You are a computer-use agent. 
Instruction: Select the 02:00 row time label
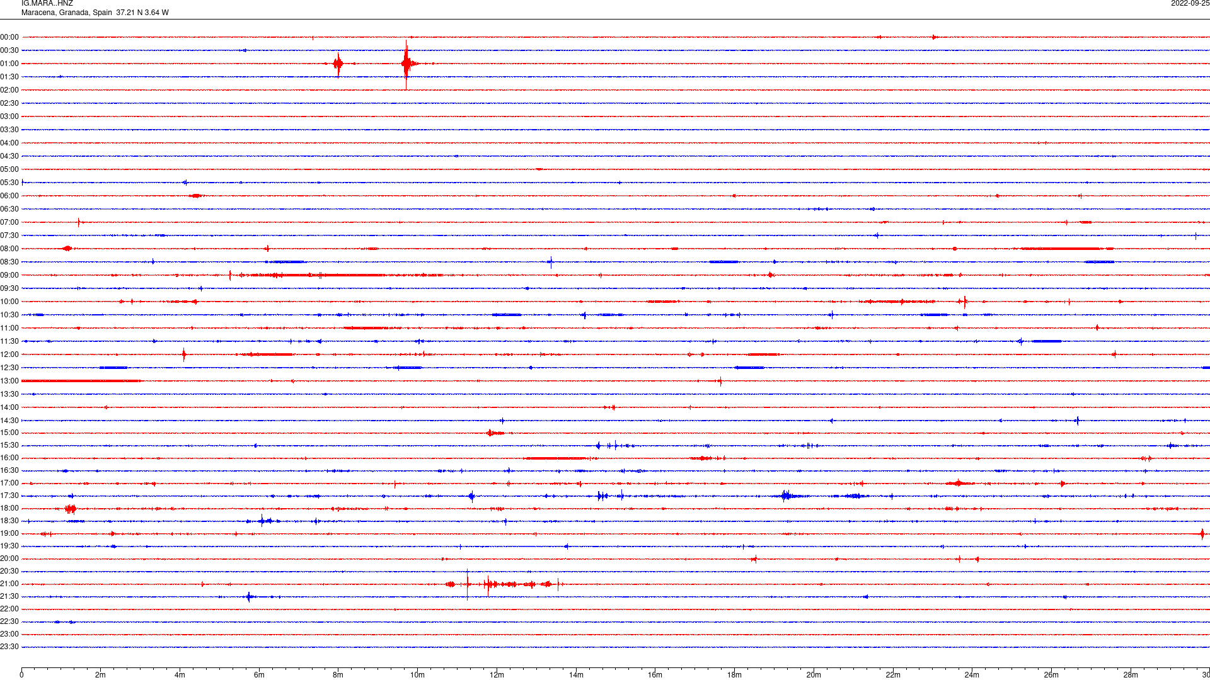click(9, 90)
